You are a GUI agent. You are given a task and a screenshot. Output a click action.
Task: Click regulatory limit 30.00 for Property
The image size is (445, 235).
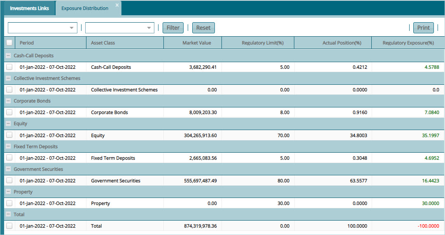point(284,203)
